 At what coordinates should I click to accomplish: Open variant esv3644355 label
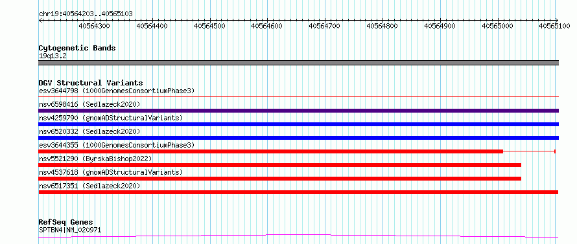pos(117,145)
